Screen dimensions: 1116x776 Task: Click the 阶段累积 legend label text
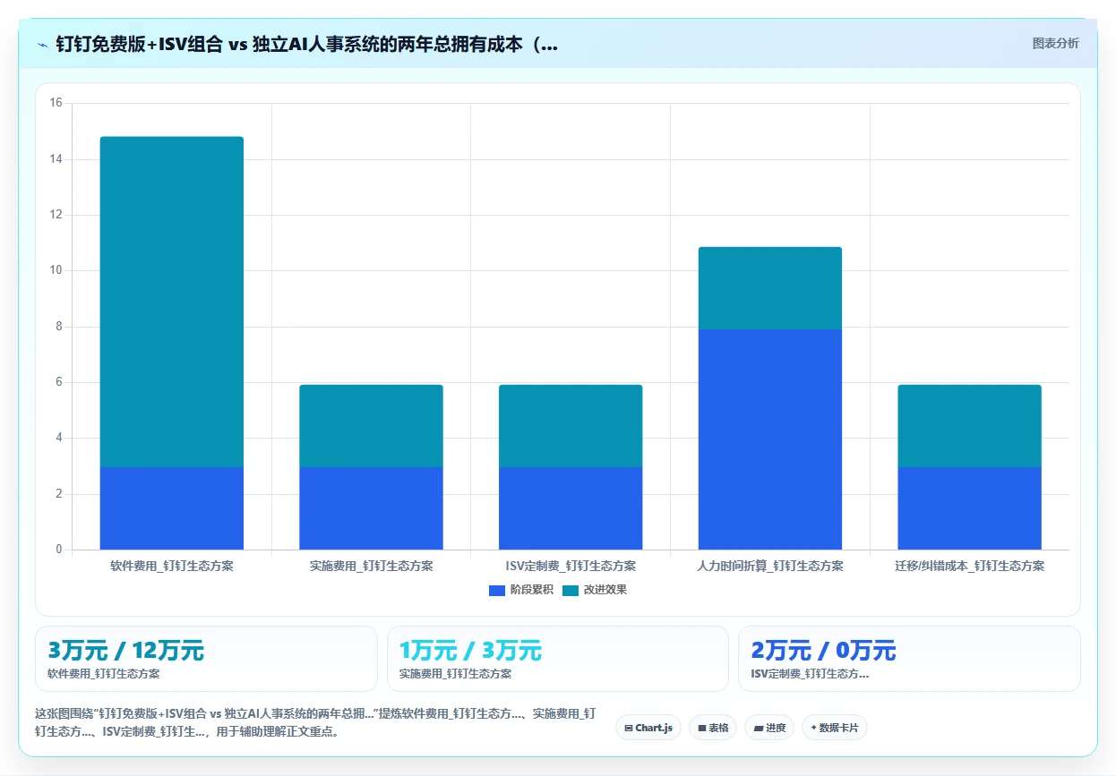(532, 590)
